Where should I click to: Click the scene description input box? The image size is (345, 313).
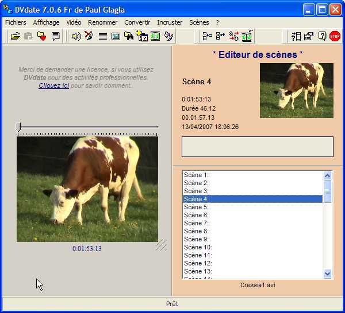258,147
